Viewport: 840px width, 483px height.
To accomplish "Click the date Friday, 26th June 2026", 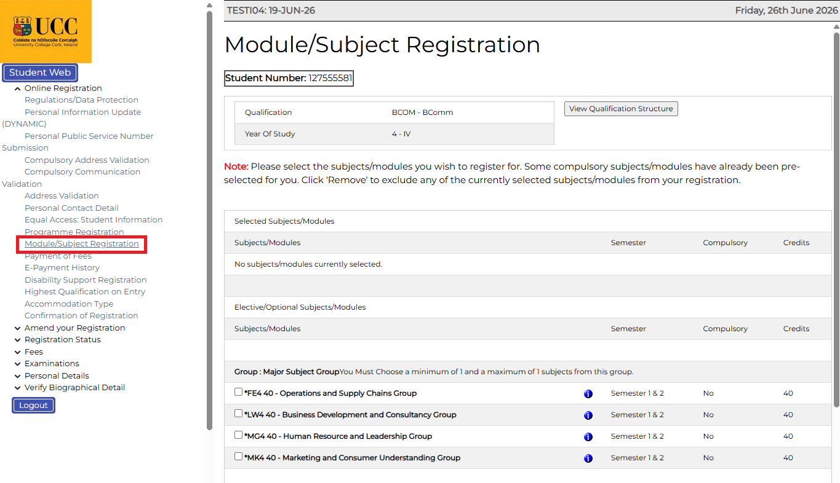I will [x=786, y=10].
